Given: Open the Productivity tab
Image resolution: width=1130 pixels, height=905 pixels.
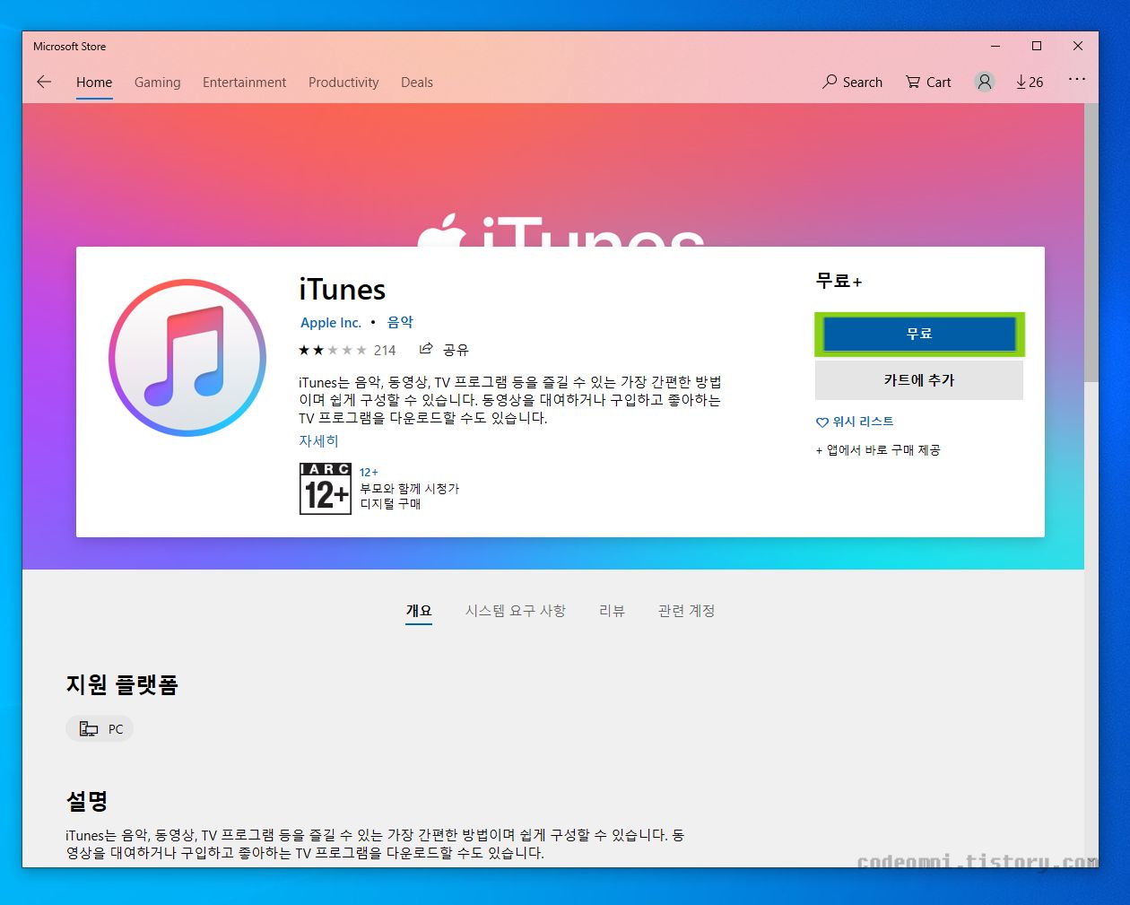Looking at the screenshot, I should point(343,83).
